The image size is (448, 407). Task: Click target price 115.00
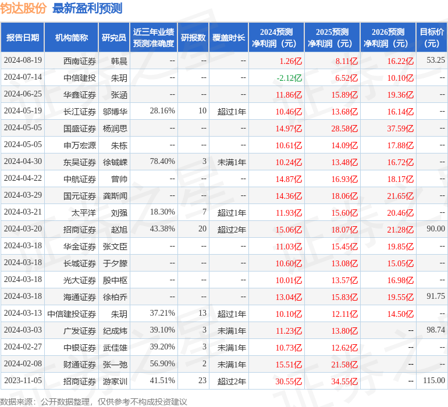(x=434, y=380)
